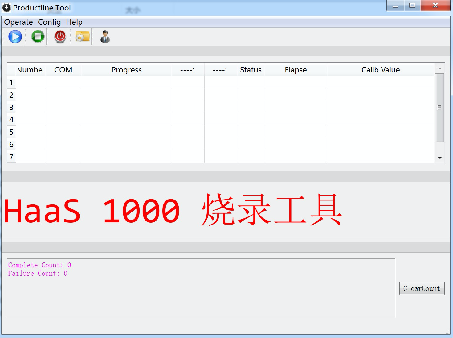Image resolution: width=453 pixels, height=338 pixels.
Task: Maximize the Productline Tool window
Action: click(x=412, y=6)
